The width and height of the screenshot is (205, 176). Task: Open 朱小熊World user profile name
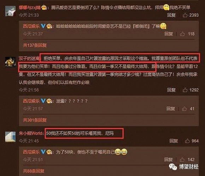coord(31,133)
